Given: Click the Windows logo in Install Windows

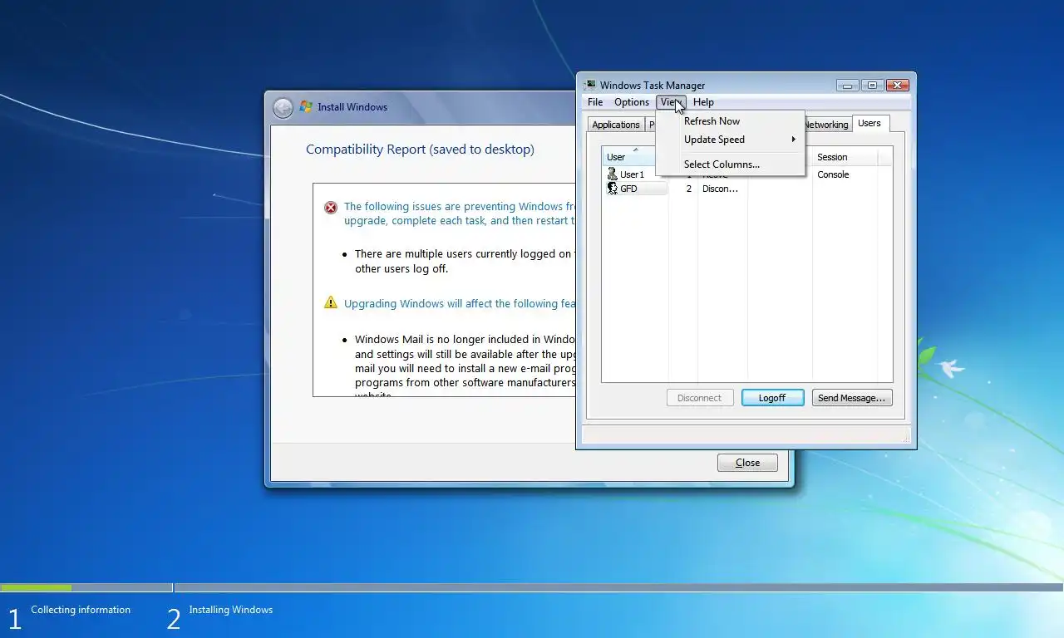Looking at the screenshot, I should pos(306,107).
